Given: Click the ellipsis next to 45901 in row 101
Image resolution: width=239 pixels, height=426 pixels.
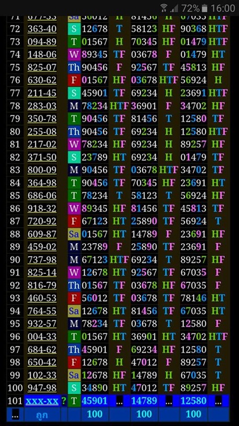Looking at the screenshot, I should point(119,401).
